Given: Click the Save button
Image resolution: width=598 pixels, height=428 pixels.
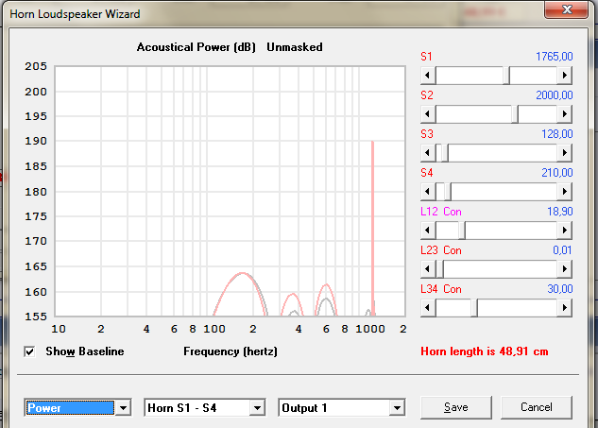Looking at the screenshot, I should pos(456,407).
